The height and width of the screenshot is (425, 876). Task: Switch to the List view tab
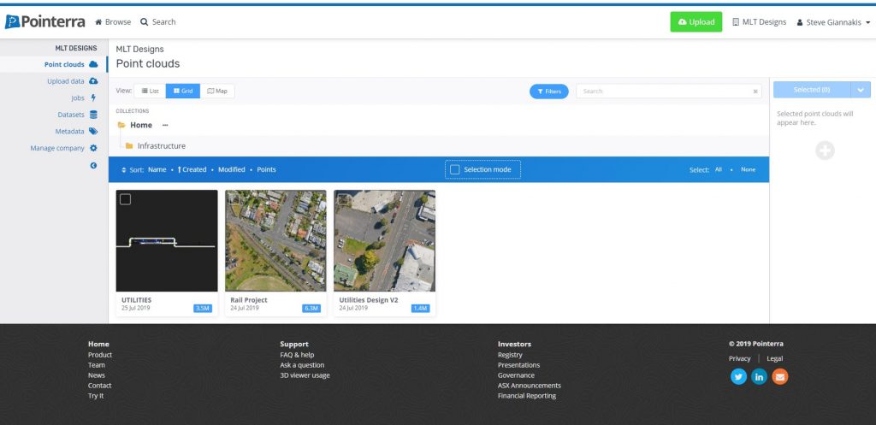(149, 91)
